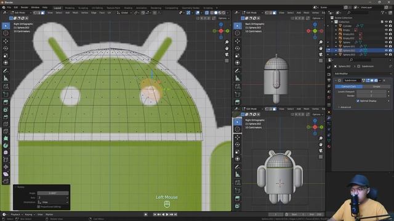Open the Tool properties tab icon
This screenshot has width=394, height=221.
click(329, 67)
